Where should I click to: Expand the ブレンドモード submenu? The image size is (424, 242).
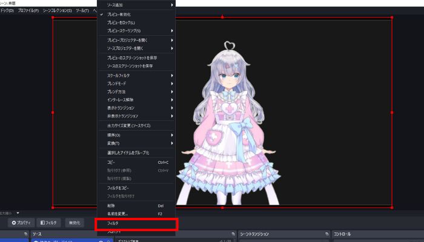point(136,83)
